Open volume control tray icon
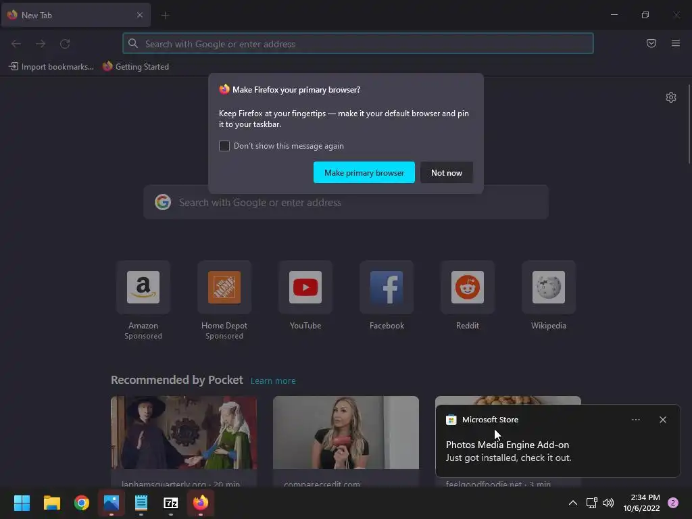692x519 pixels. coord(608,503)
